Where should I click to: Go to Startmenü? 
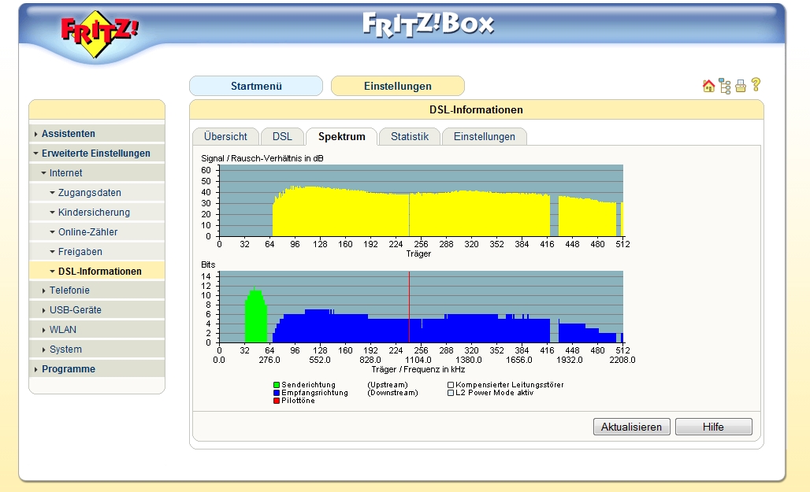255,86
